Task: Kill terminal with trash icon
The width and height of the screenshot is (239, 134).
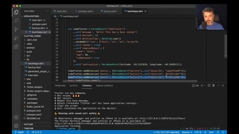Action: click(214, 86)
